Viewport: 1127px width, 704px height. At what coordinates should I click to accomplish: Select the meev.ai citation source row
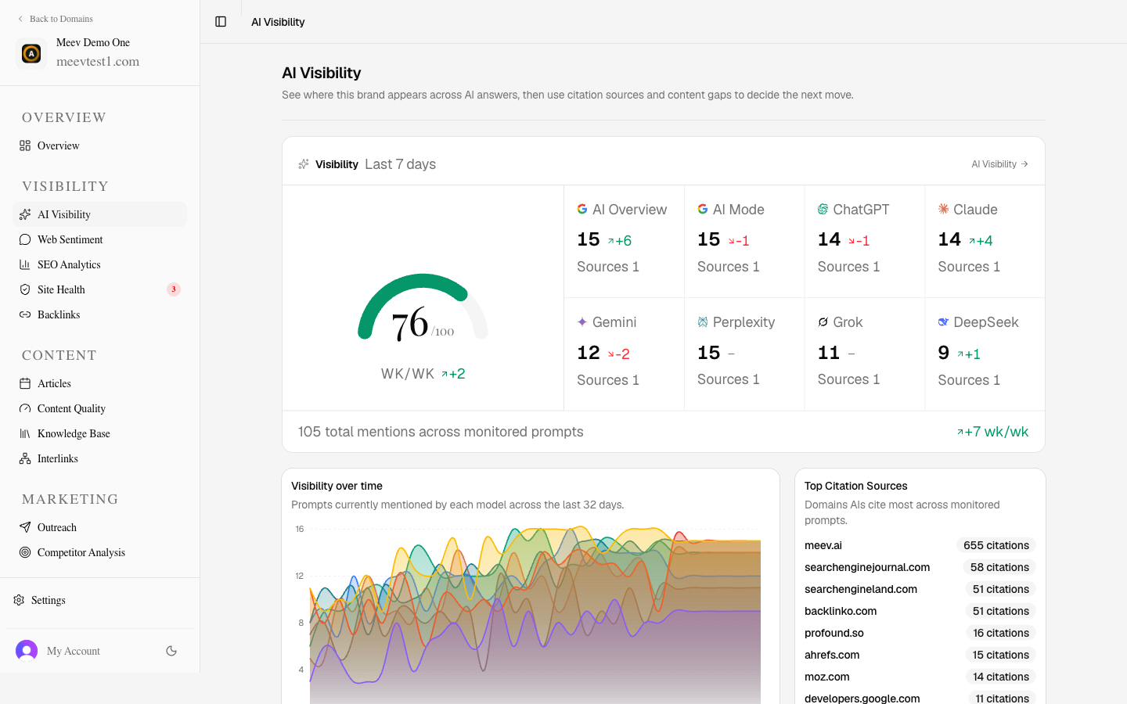920,545
